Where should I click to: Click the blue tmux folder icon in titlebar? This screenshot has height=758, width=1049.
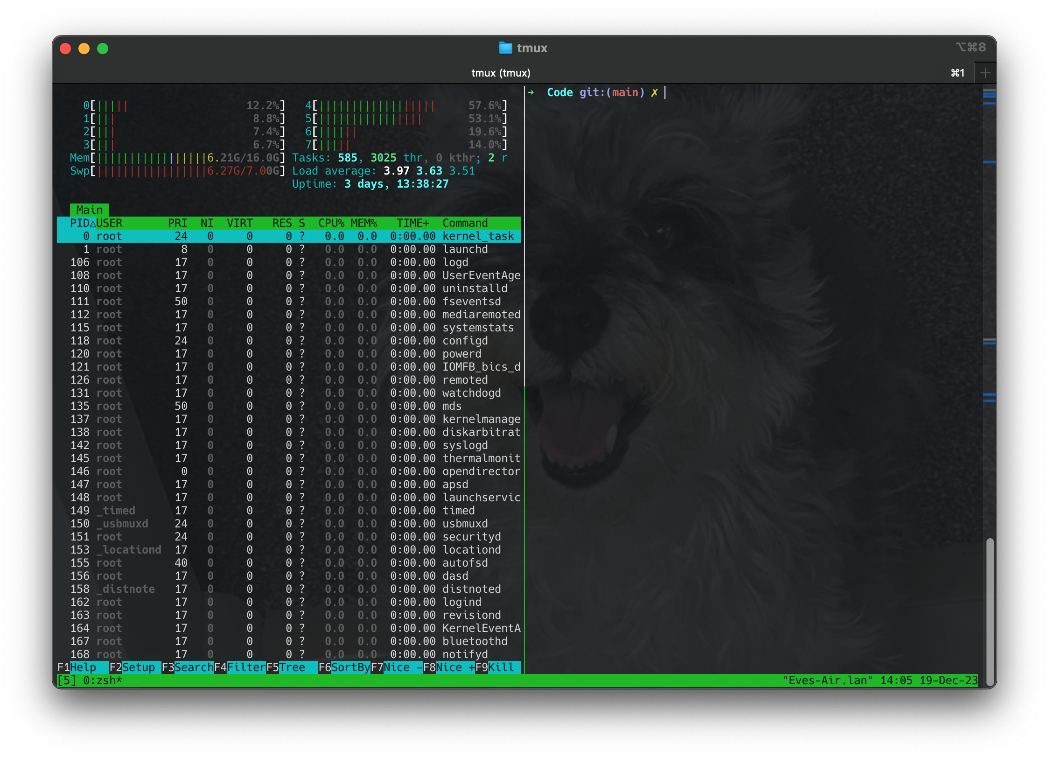tap(505, 48)
